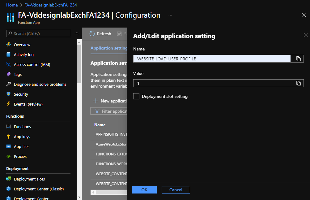Screen dimensions: 310x200
Task: Click the Save floppy disk icon
Action: 119,34
